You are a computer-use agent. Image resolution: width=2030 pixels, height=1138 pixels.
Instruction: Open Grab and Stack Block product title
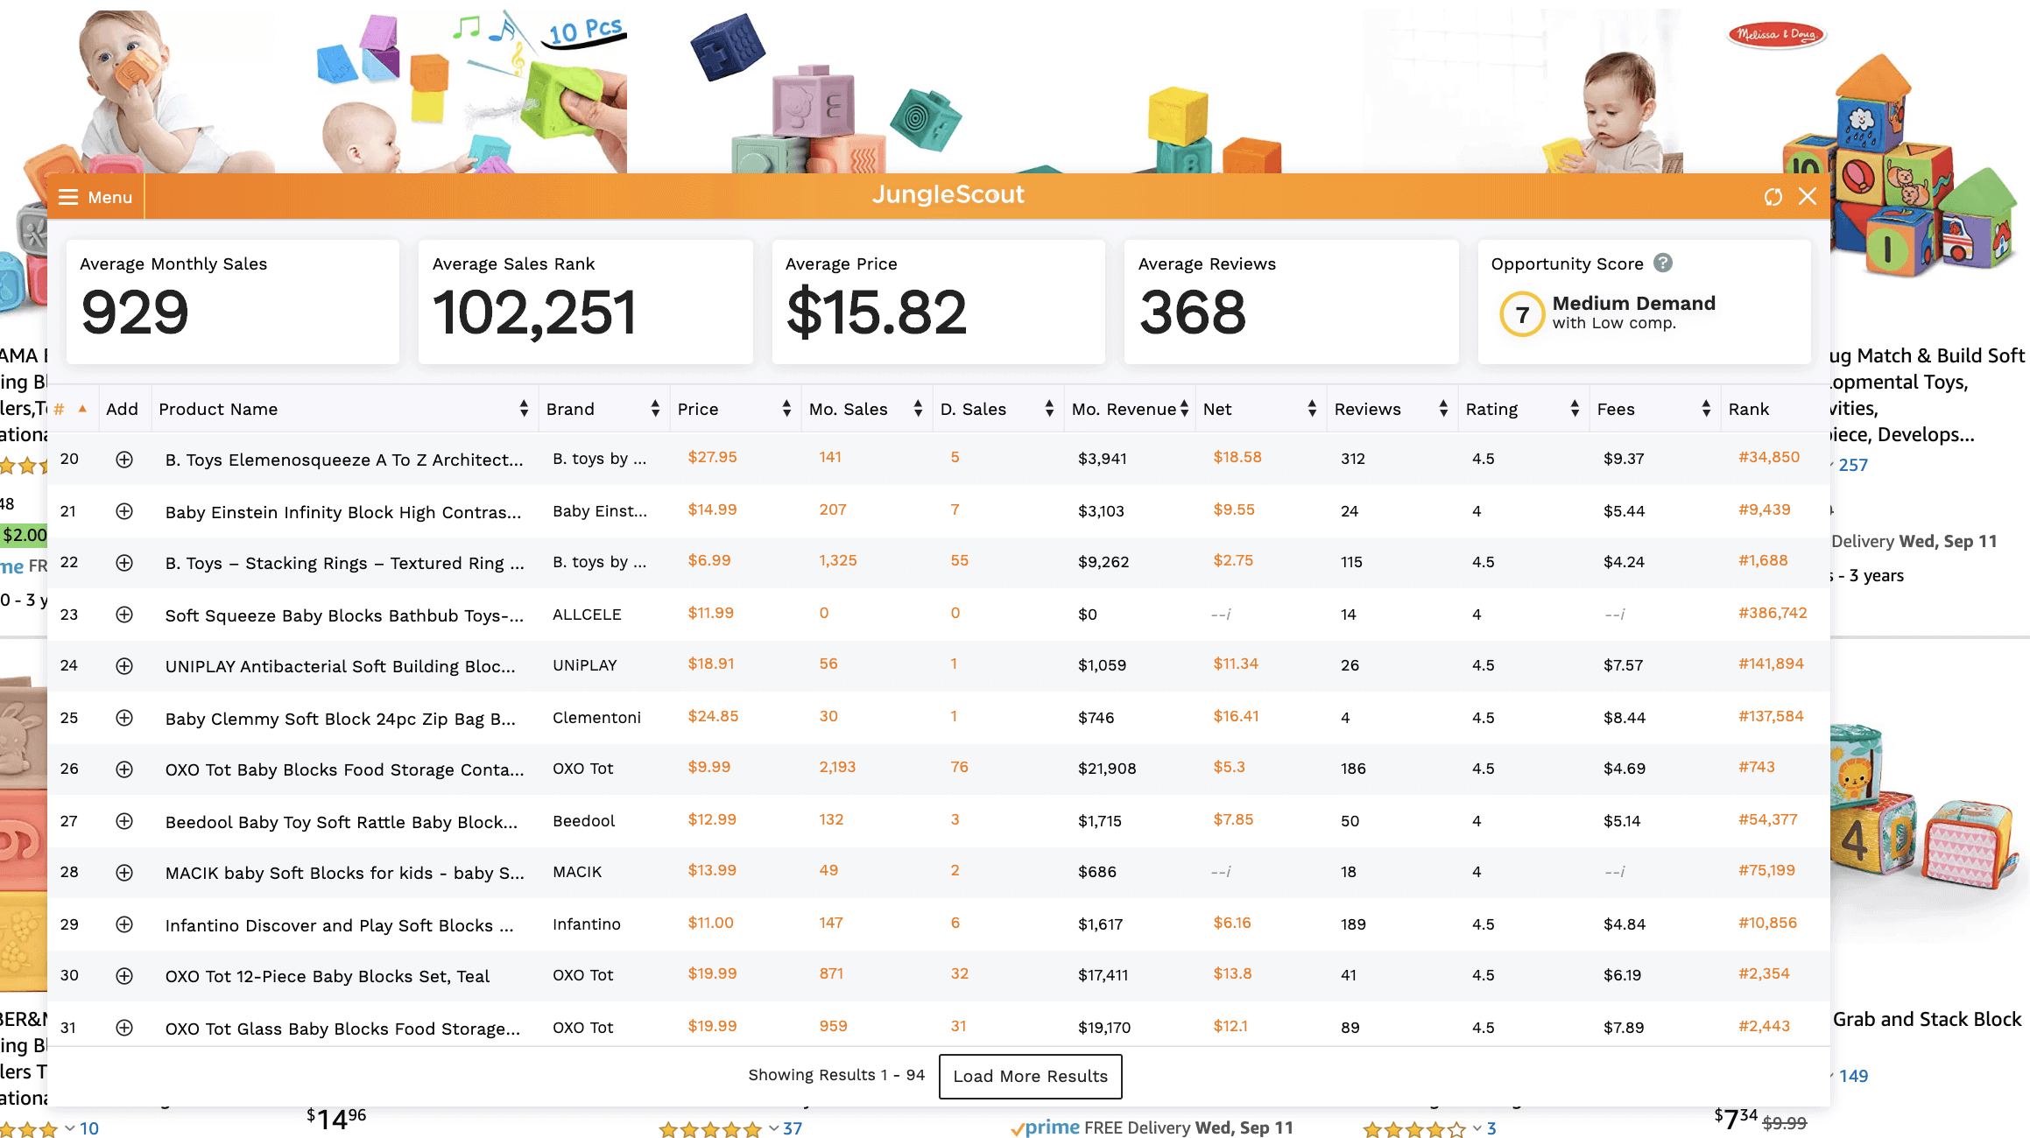click(1927, 1019)
